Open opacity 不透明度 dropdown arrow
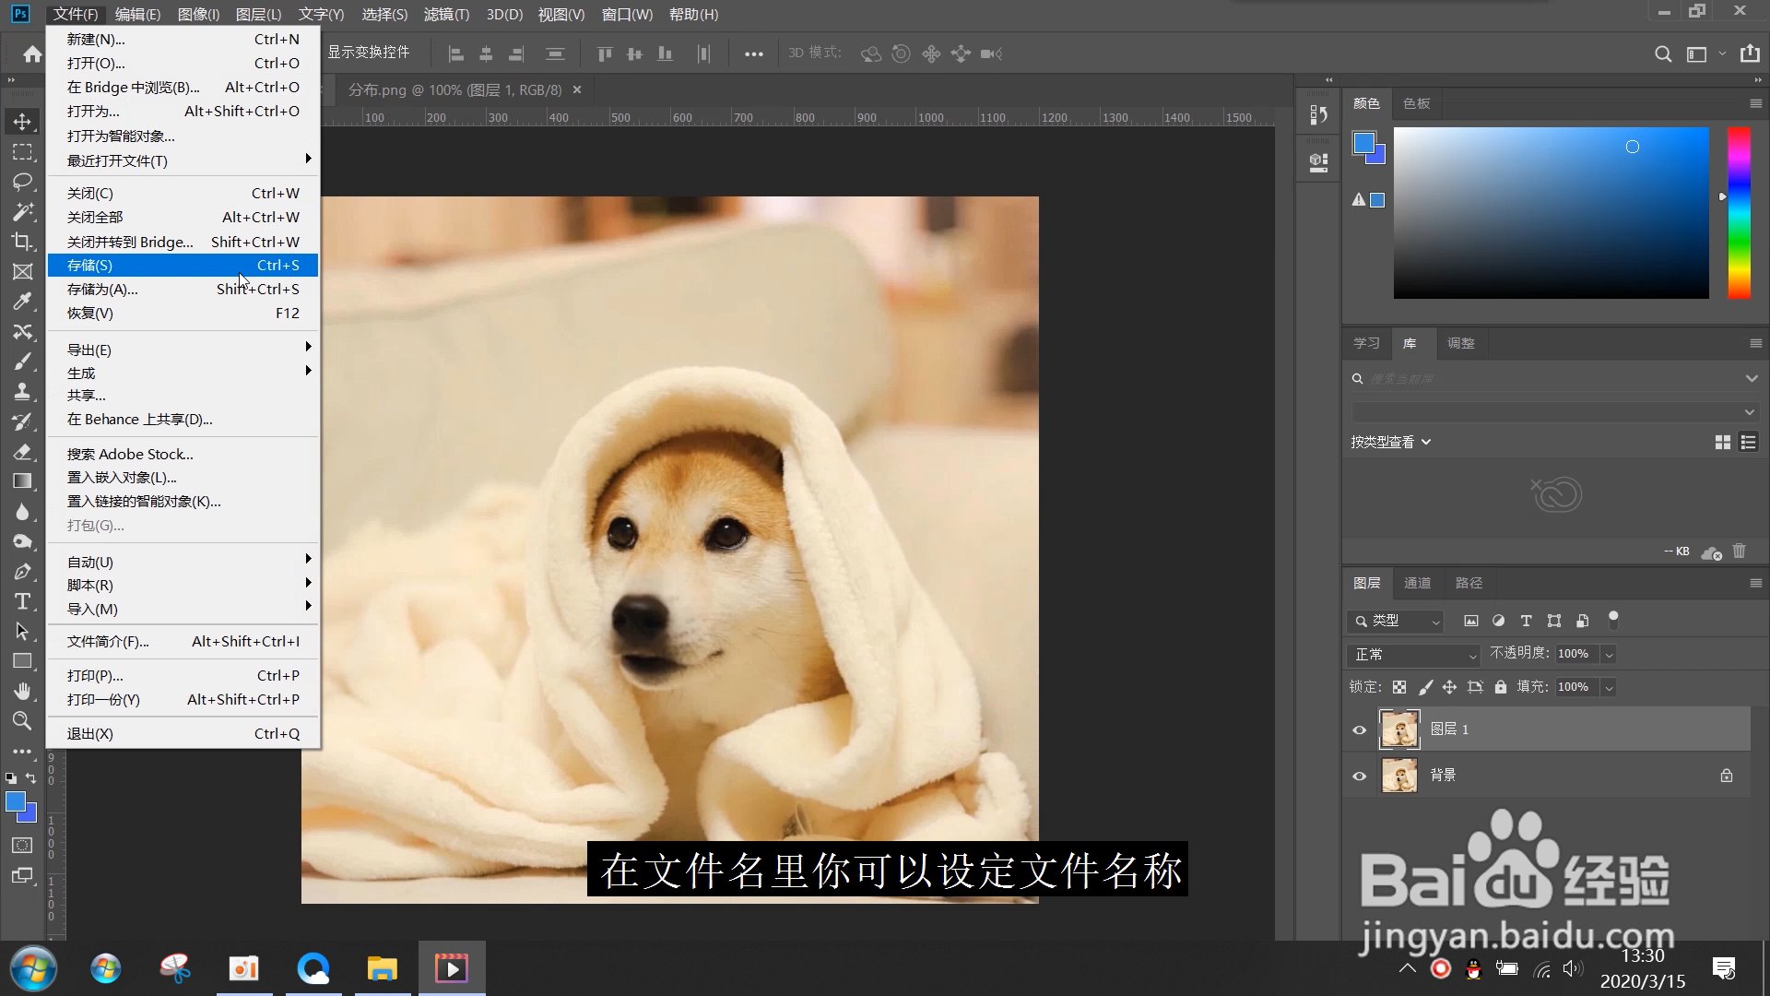 (1609, 654)
